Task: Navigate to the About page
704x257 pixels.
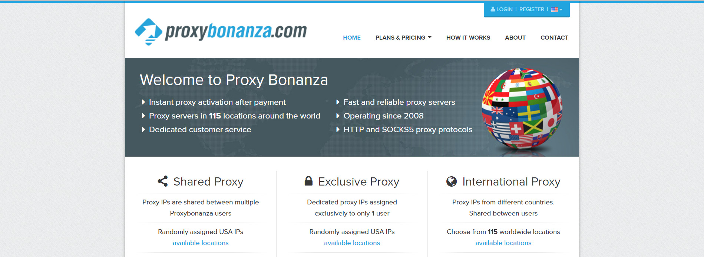Action: click(x=515, y=38)
